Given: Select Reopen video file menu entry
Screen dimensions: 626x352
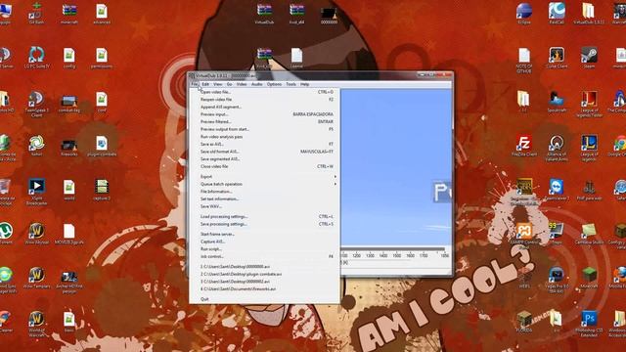Looking at the screenshot, I should pyautogui.click(x=264, y=100).
